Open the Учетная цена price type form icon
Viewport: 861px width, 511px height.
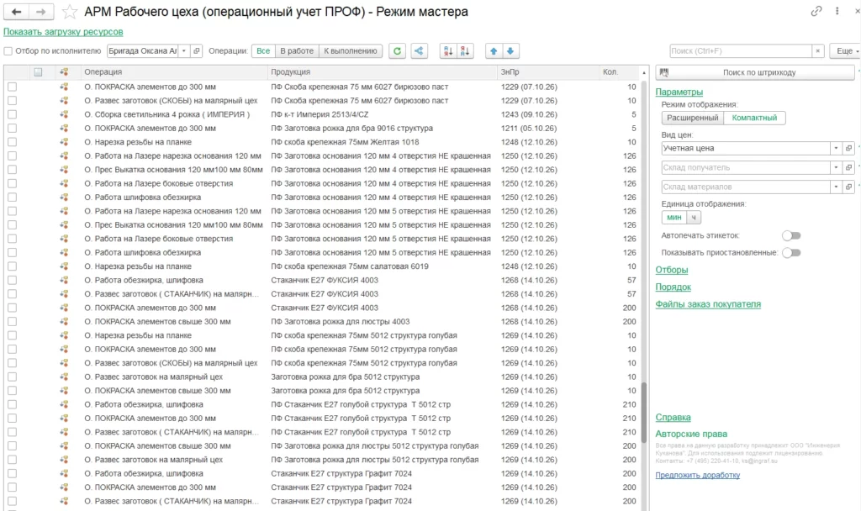click(x=848, y=148)
